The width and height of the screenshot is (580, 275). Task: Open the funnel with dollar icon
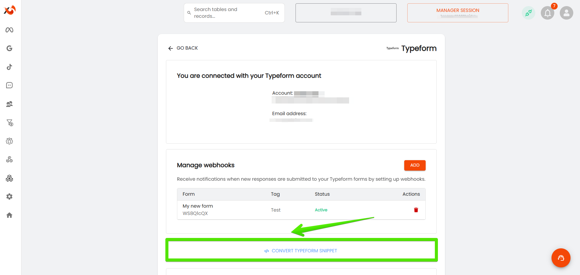10,123
